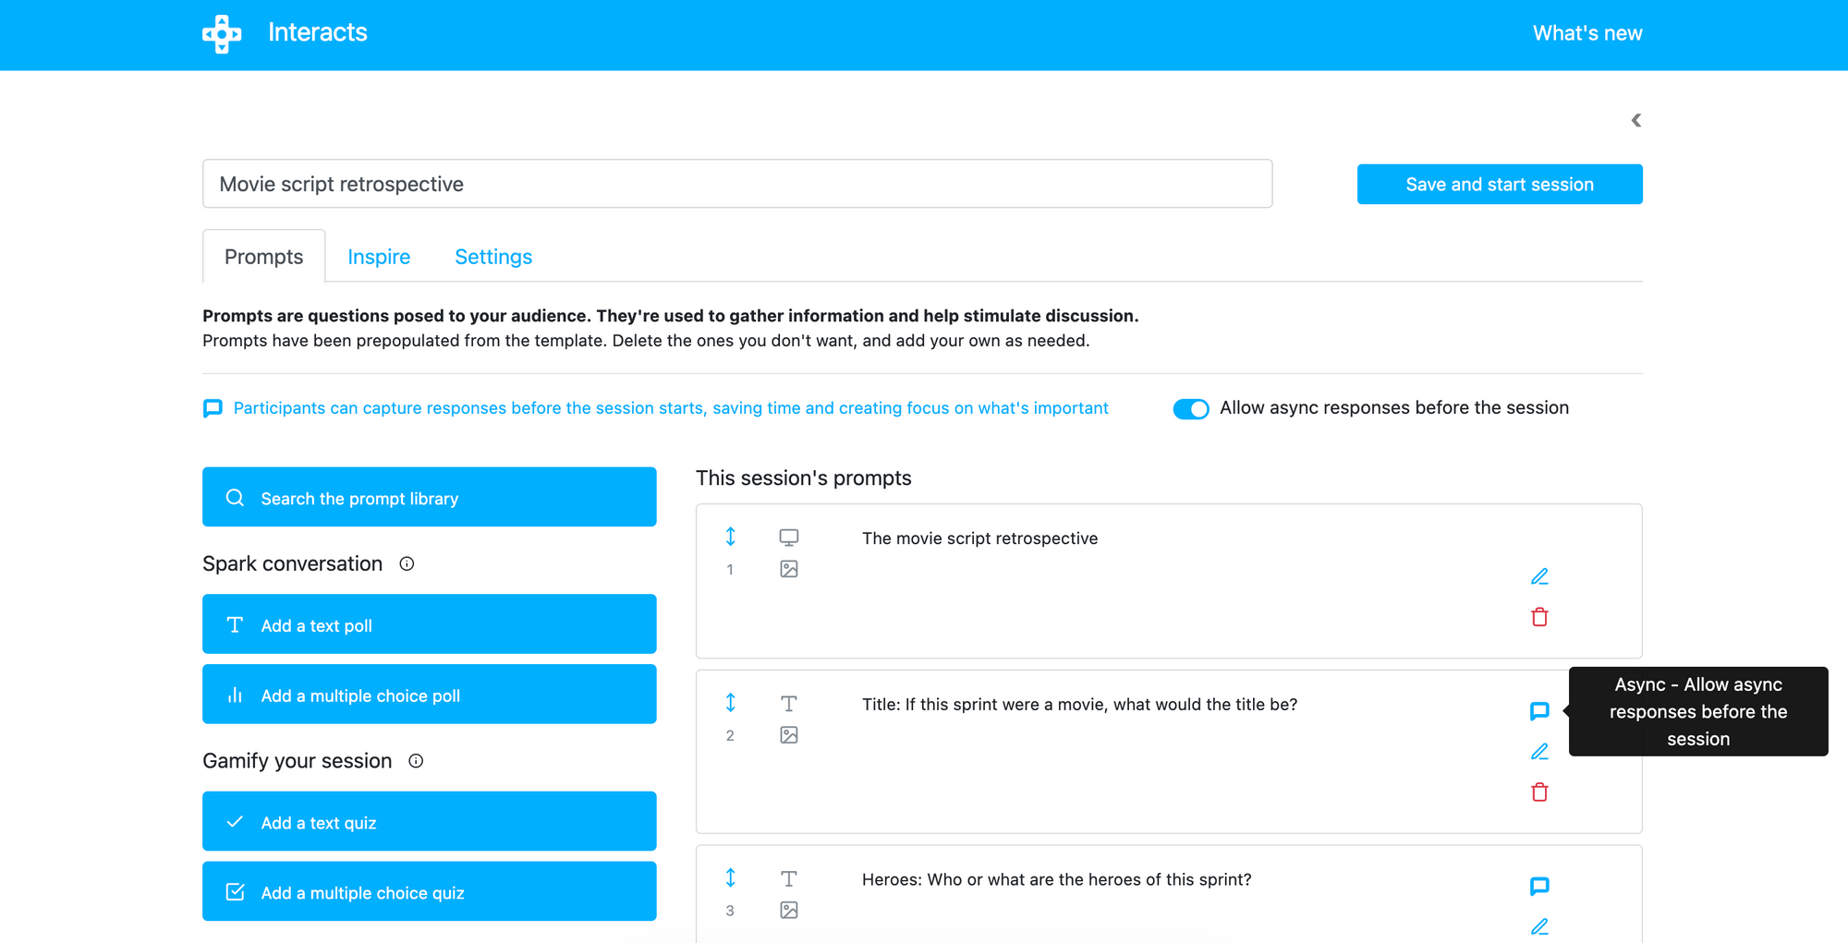Open the What's new link

[x=1587, y=33]
